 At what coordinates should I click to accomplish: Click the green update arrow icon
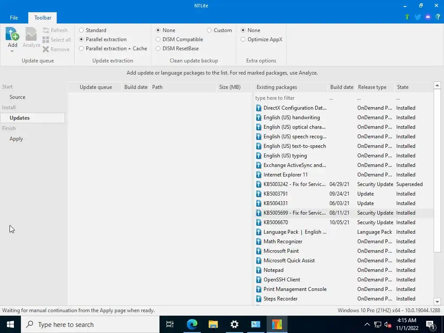coord(407,17)
